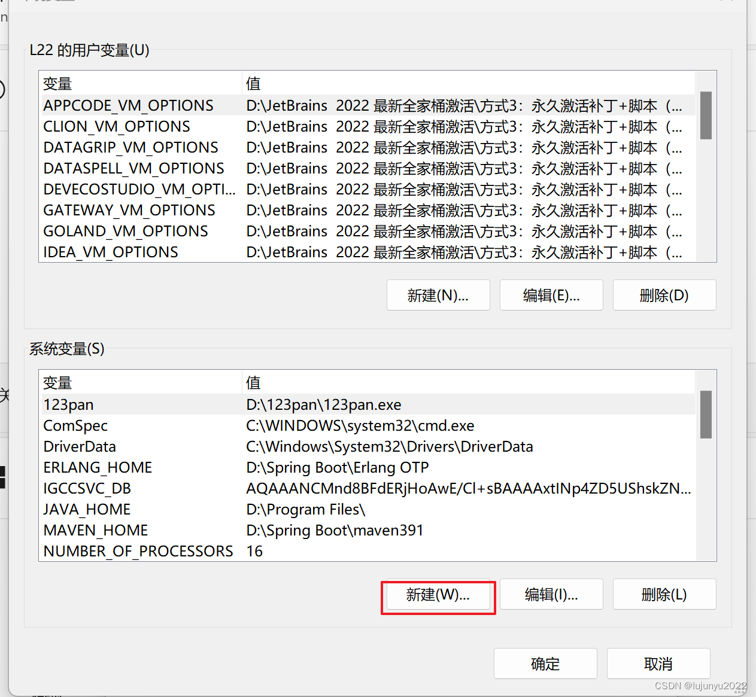Viewport: 756px width, 697px height.
Task: Select the DATAGRIP_VM_OPTIONS user variable
Action: point(367,147)
